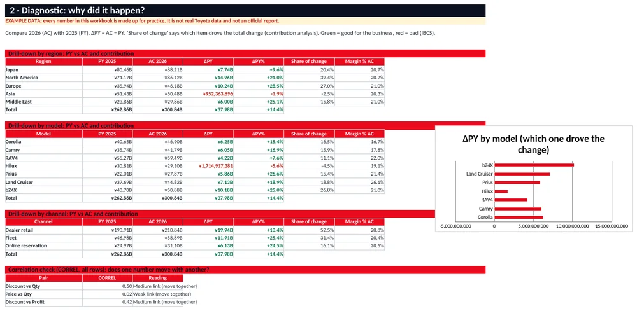
Task: Select the 'Land Cruiser' cell in the model table
Action: [44, 182]
